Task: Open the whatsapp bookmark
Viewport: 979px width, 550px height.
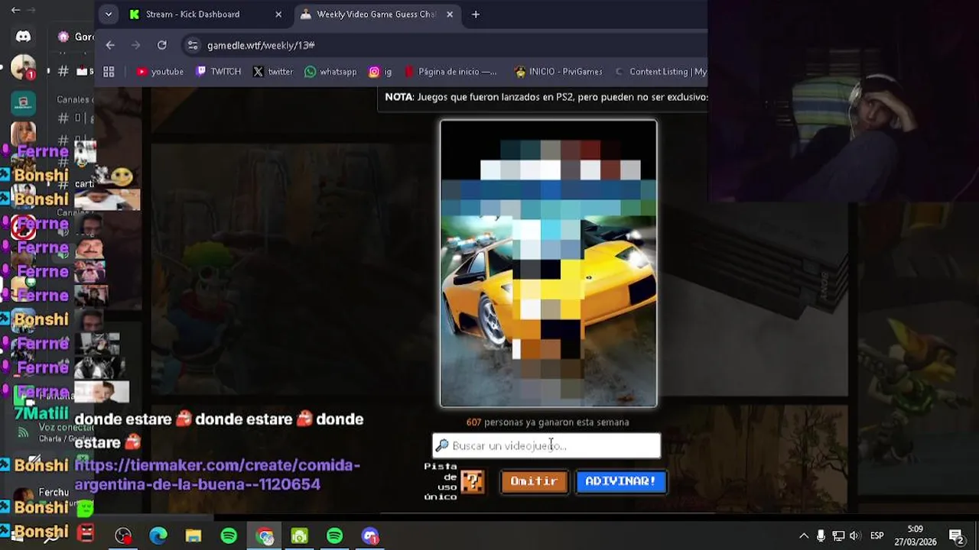Action: pos(330,72)
